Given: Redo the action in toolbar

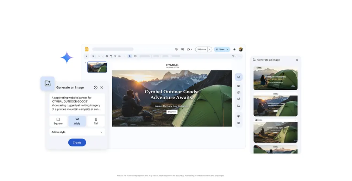Looking at the screenshot, I should click(102, 56).
